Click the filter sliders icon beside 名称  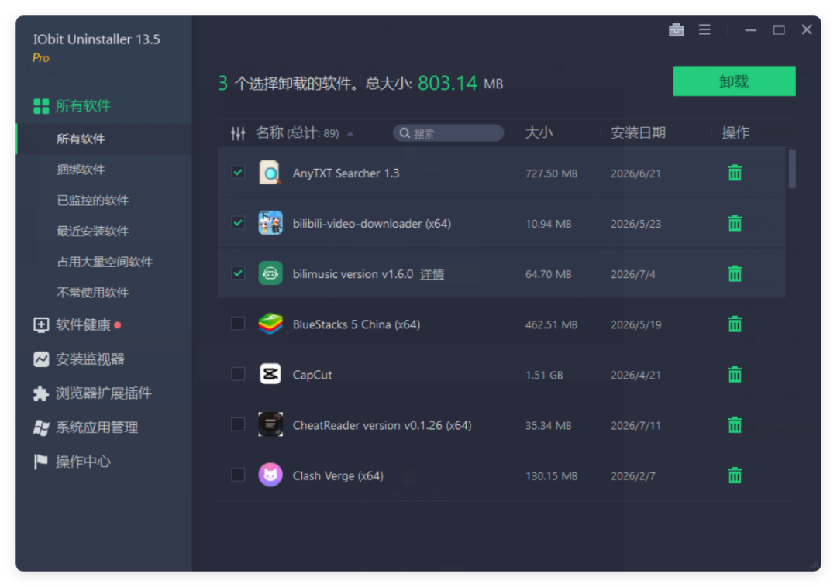pos(238,133)
